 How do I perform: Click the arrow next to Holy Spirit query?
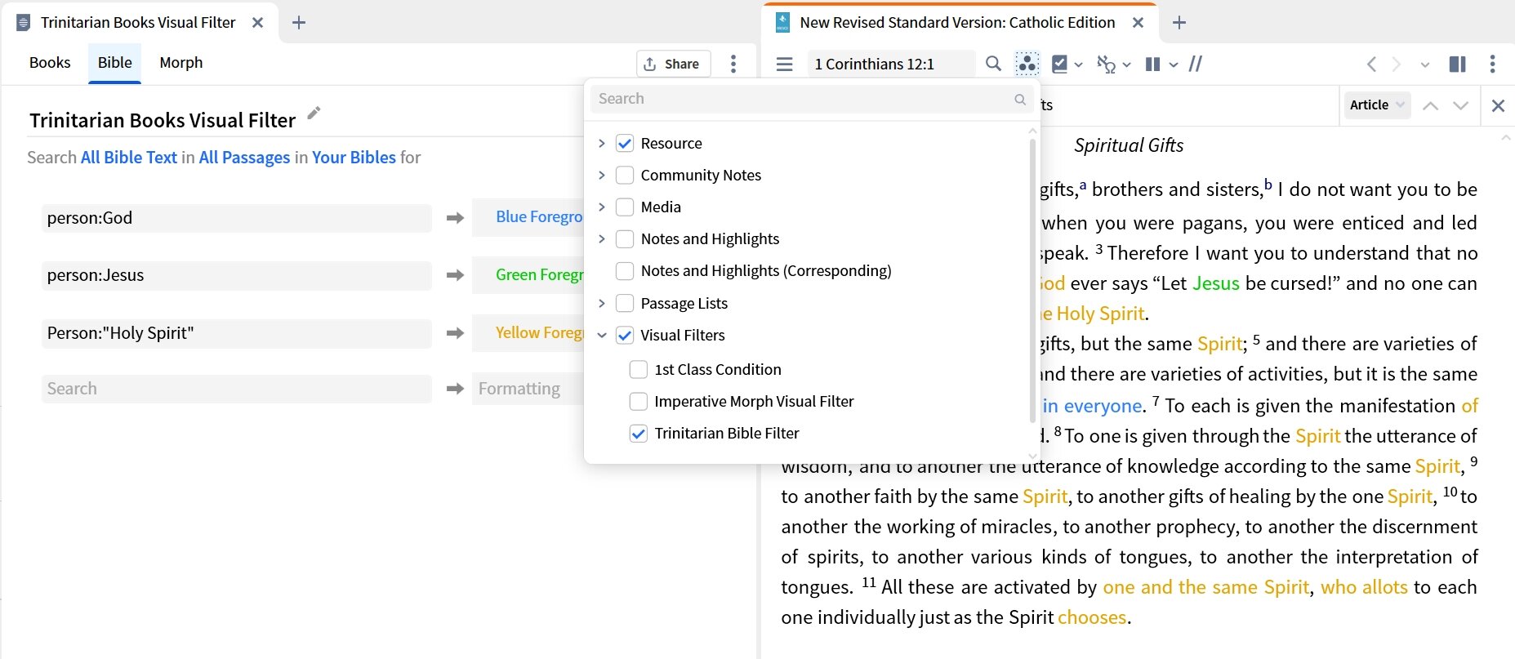coord(455,333)
